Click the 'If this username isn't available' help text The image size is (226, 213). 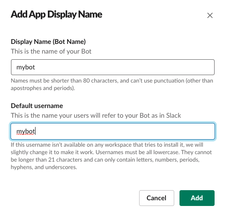[111, 156]
